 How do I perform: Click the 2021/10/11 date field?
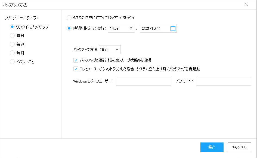(158, 28)
